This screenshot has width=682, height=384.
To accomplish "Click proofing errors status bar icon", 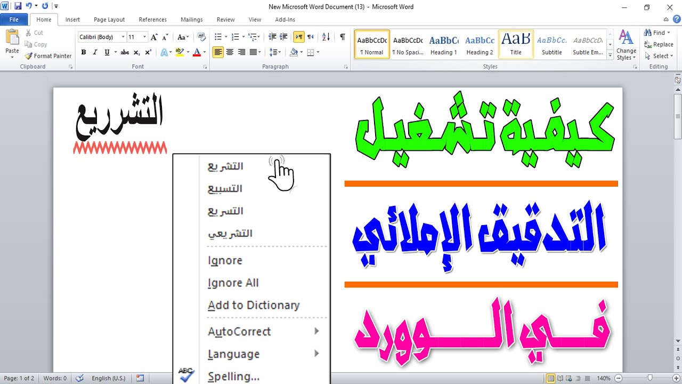I will [79, 378].
